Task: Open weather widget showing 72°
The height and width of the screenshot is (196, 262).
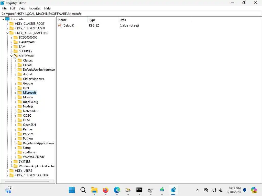Action: pyautogui.click(x=8, y=190)
